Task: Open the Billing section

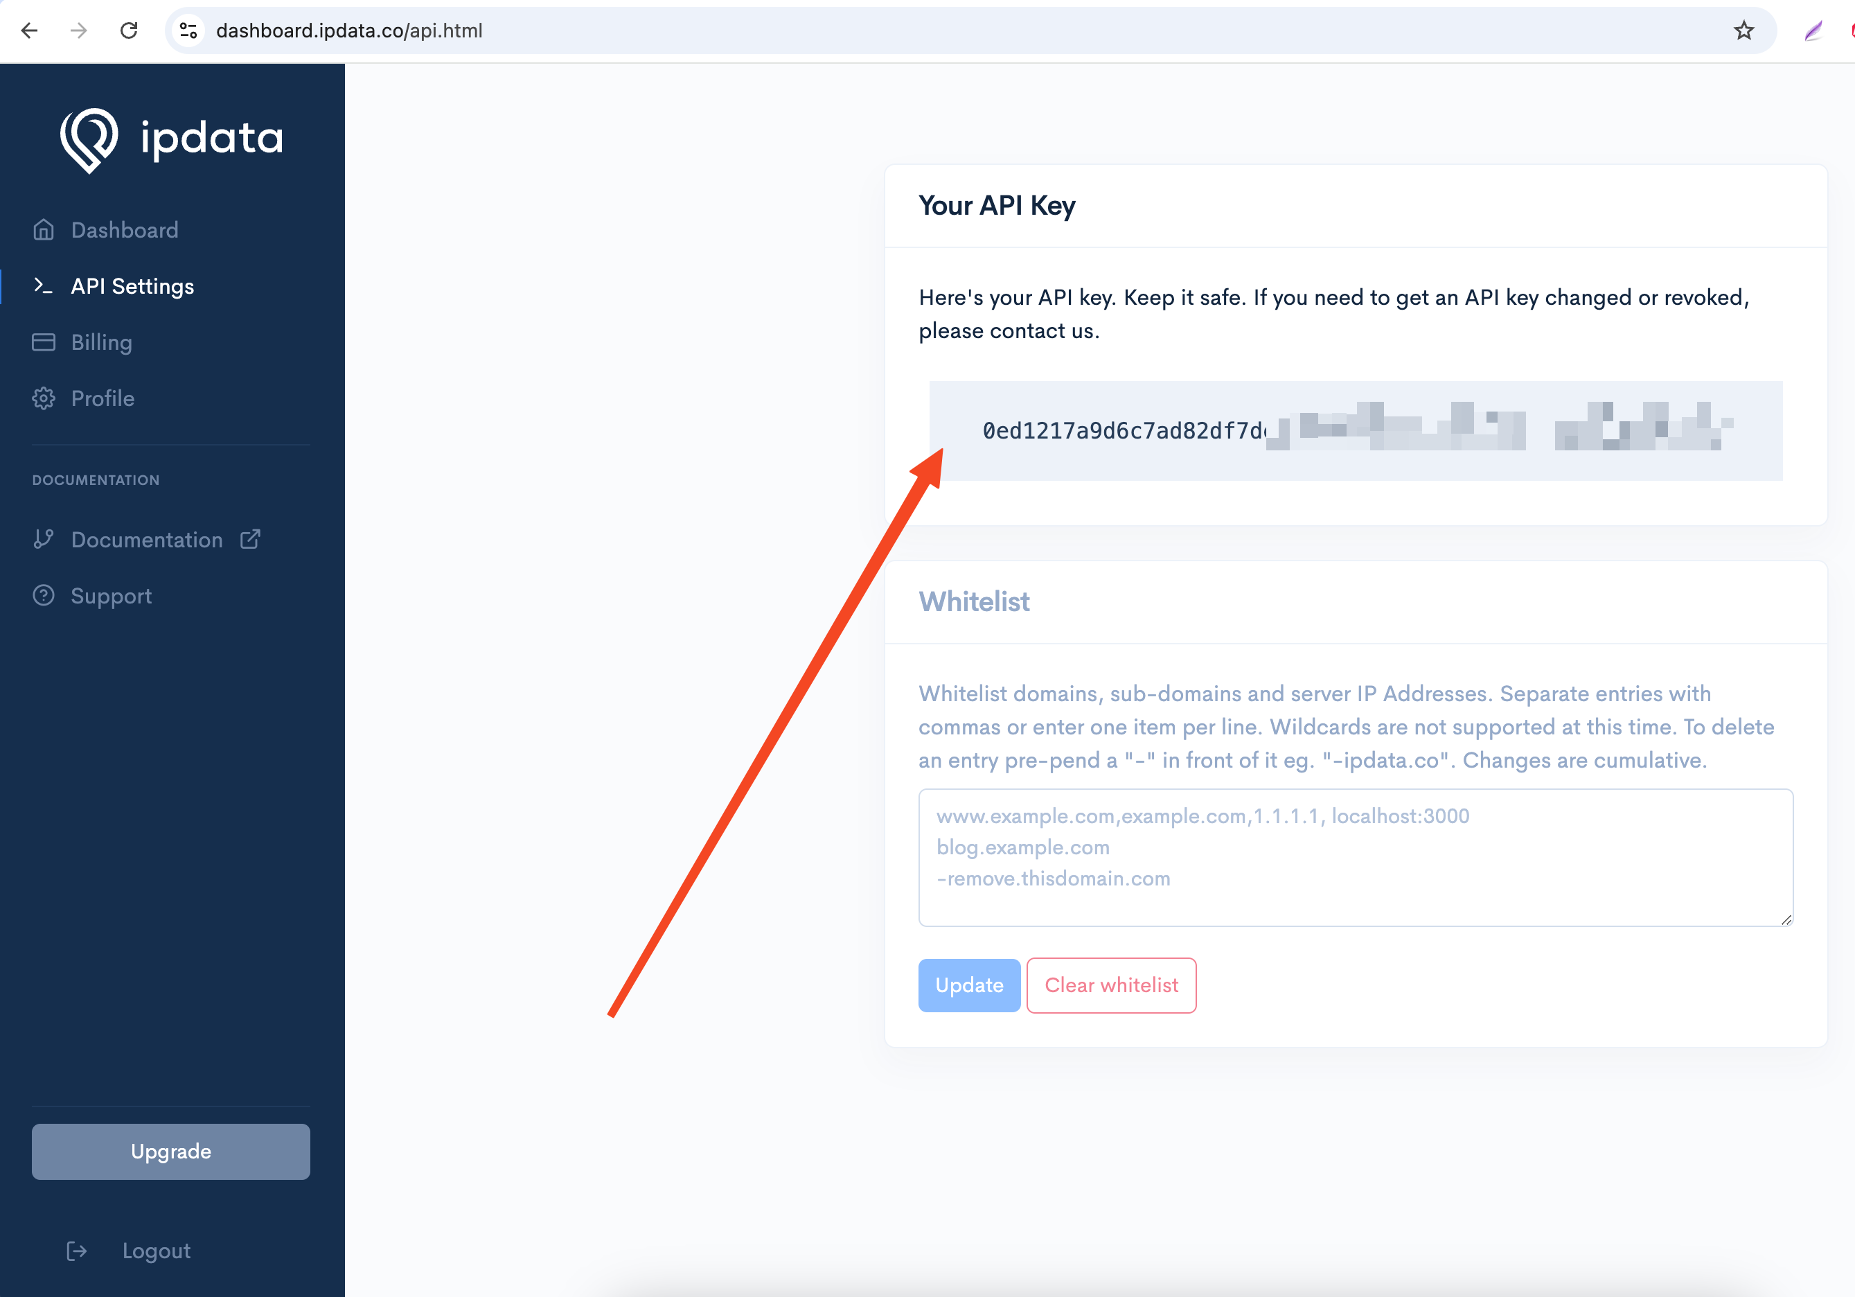Action: pos(102,342)
